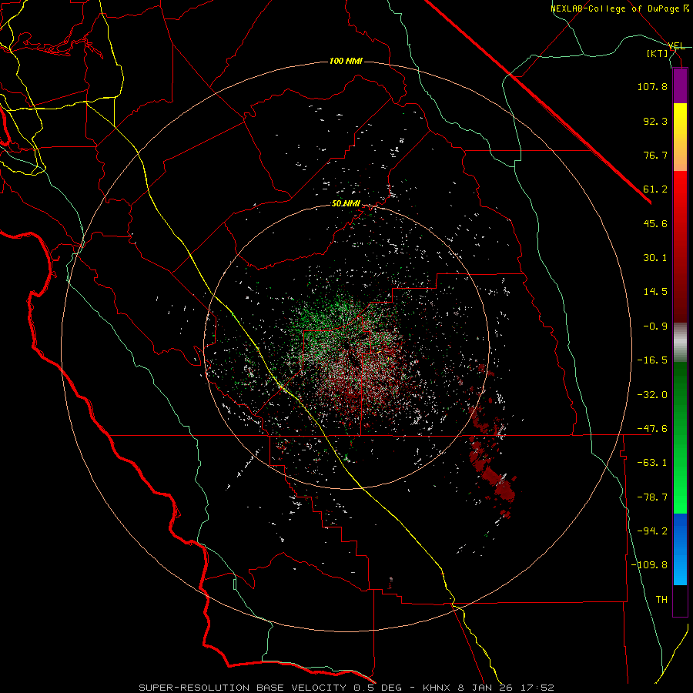Select the -94.2 velocity scale value
The height and width of the screenshot is (693, 693).
pyautogui.click(x=652, y=531)
